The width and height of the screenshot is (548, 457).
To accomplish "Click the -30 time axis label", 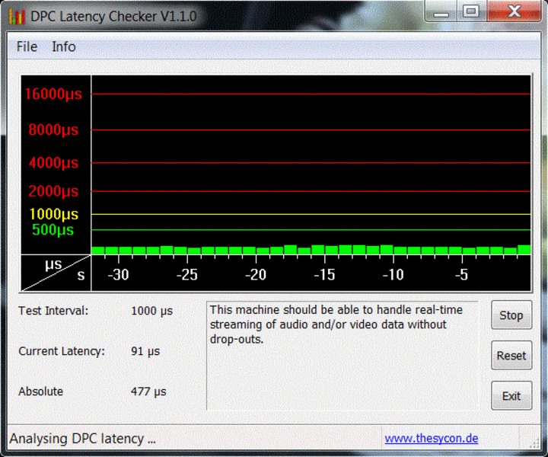I will pyautogui.click(x=119, y=275).
